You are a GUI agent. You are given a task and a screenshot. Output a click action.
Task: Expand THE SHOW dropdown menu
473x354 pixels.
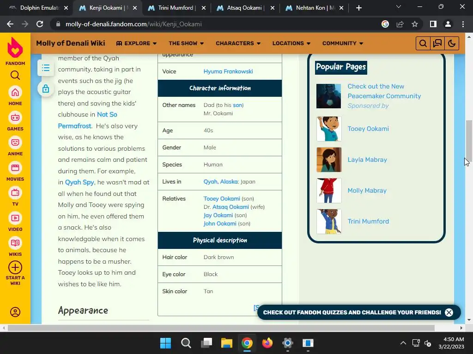[x=186, y=43]
